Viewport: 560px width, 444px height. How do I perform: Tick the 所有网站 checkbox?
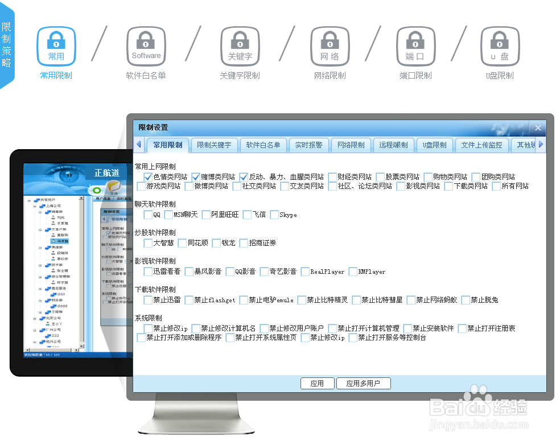[x=496, y=186]
